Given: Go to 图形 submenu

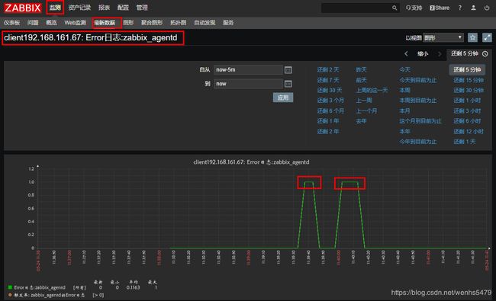Looking at the screenshot, I should click(x=128, y=22).
